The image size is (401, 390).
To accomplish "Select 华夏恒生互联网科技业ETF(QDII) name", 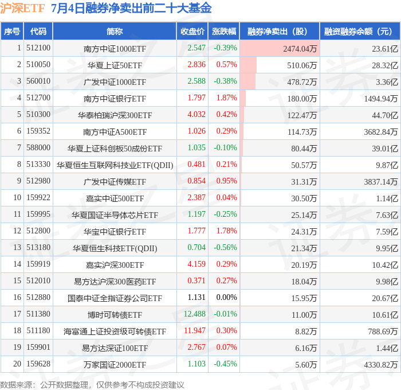I will [x=115, y=165].
